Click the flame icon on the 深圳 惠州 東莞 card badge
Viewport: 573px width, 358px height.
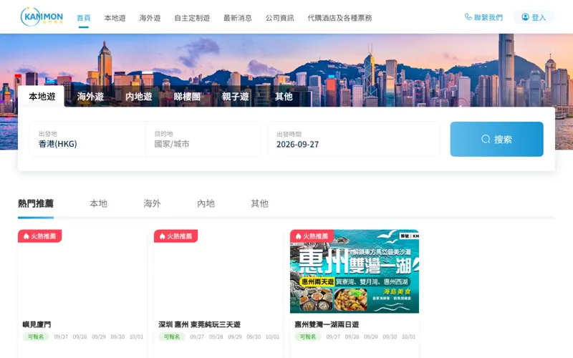(163, 236)
